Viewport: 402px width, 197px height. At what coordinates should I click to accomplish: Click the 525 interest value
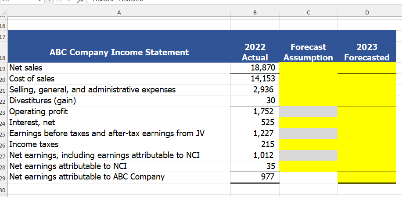pos(255,123)
